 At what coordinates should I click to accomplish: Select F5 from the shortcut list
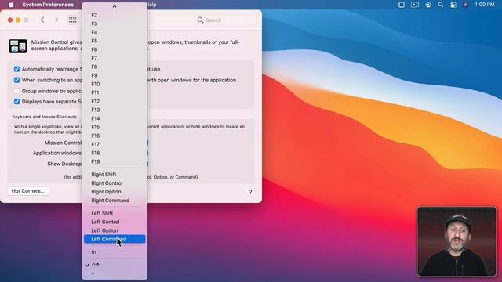115,41
